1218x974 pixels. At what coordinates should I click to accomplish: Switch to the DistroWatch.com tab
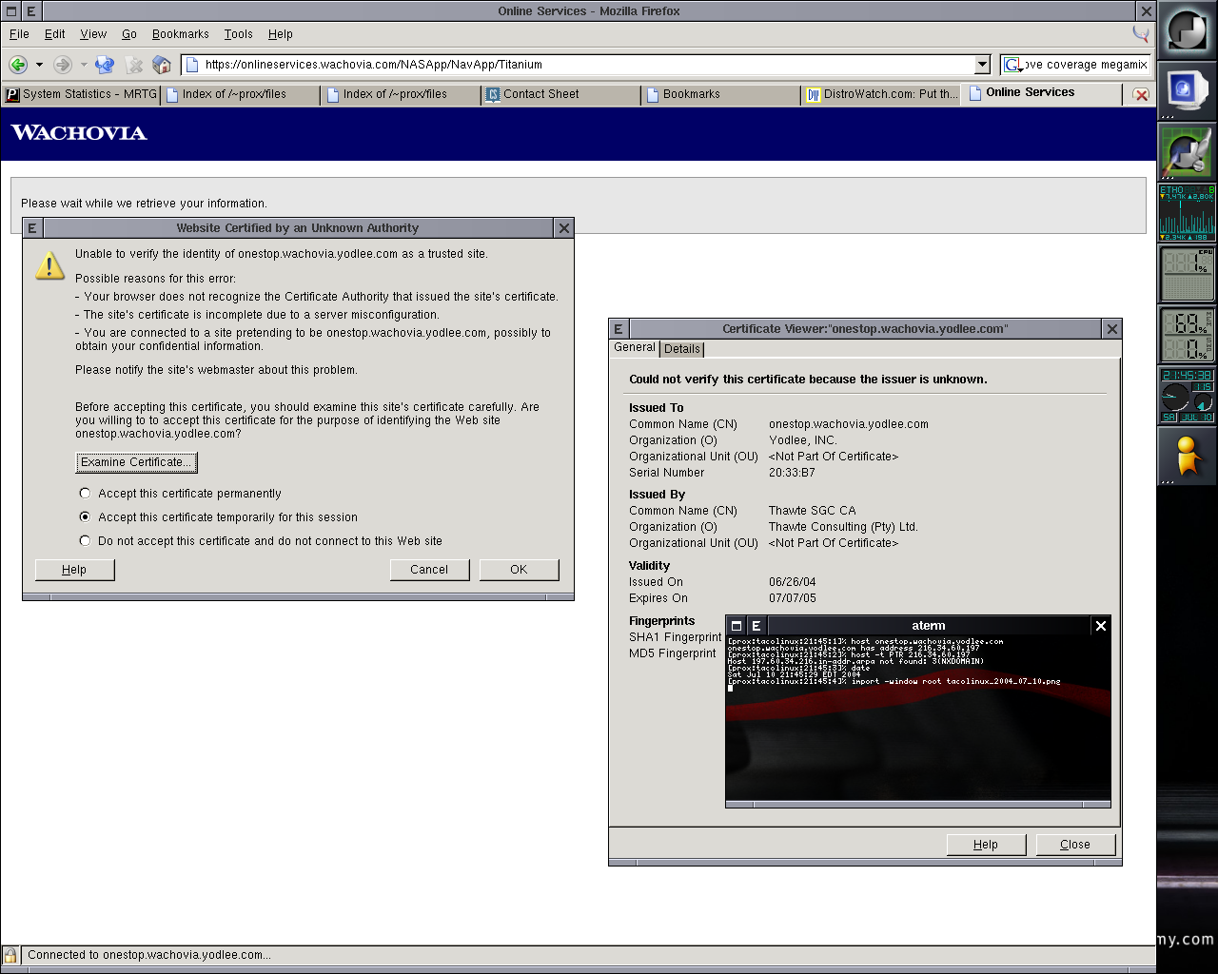pos(882,94)
